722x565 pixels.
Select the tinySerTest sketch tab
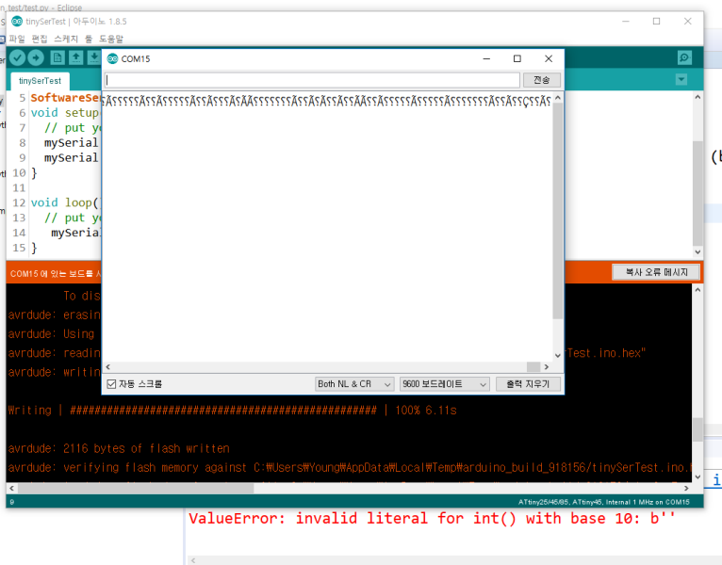pos(41,81)
